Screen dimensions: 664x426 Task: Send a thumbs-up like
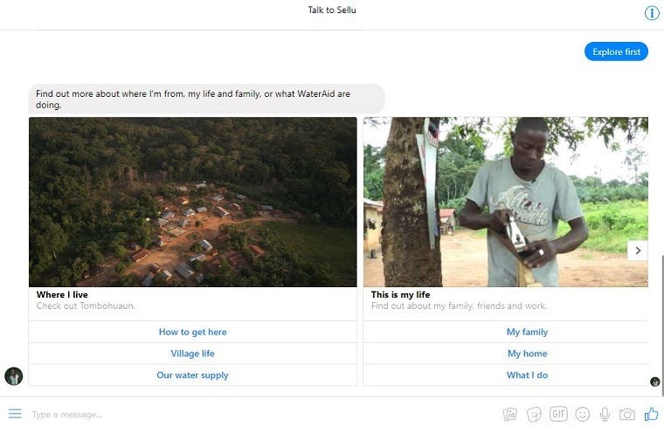pos(651,414)
